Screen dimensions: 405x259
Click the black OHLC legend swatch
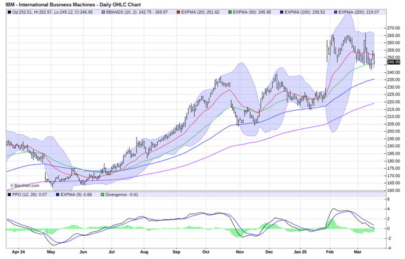pos(9,12)
